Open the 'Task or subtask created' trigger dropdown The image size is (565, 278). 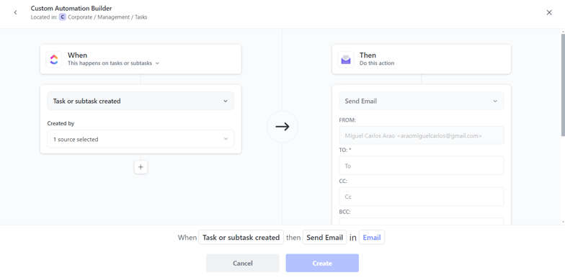pos(141,101)
